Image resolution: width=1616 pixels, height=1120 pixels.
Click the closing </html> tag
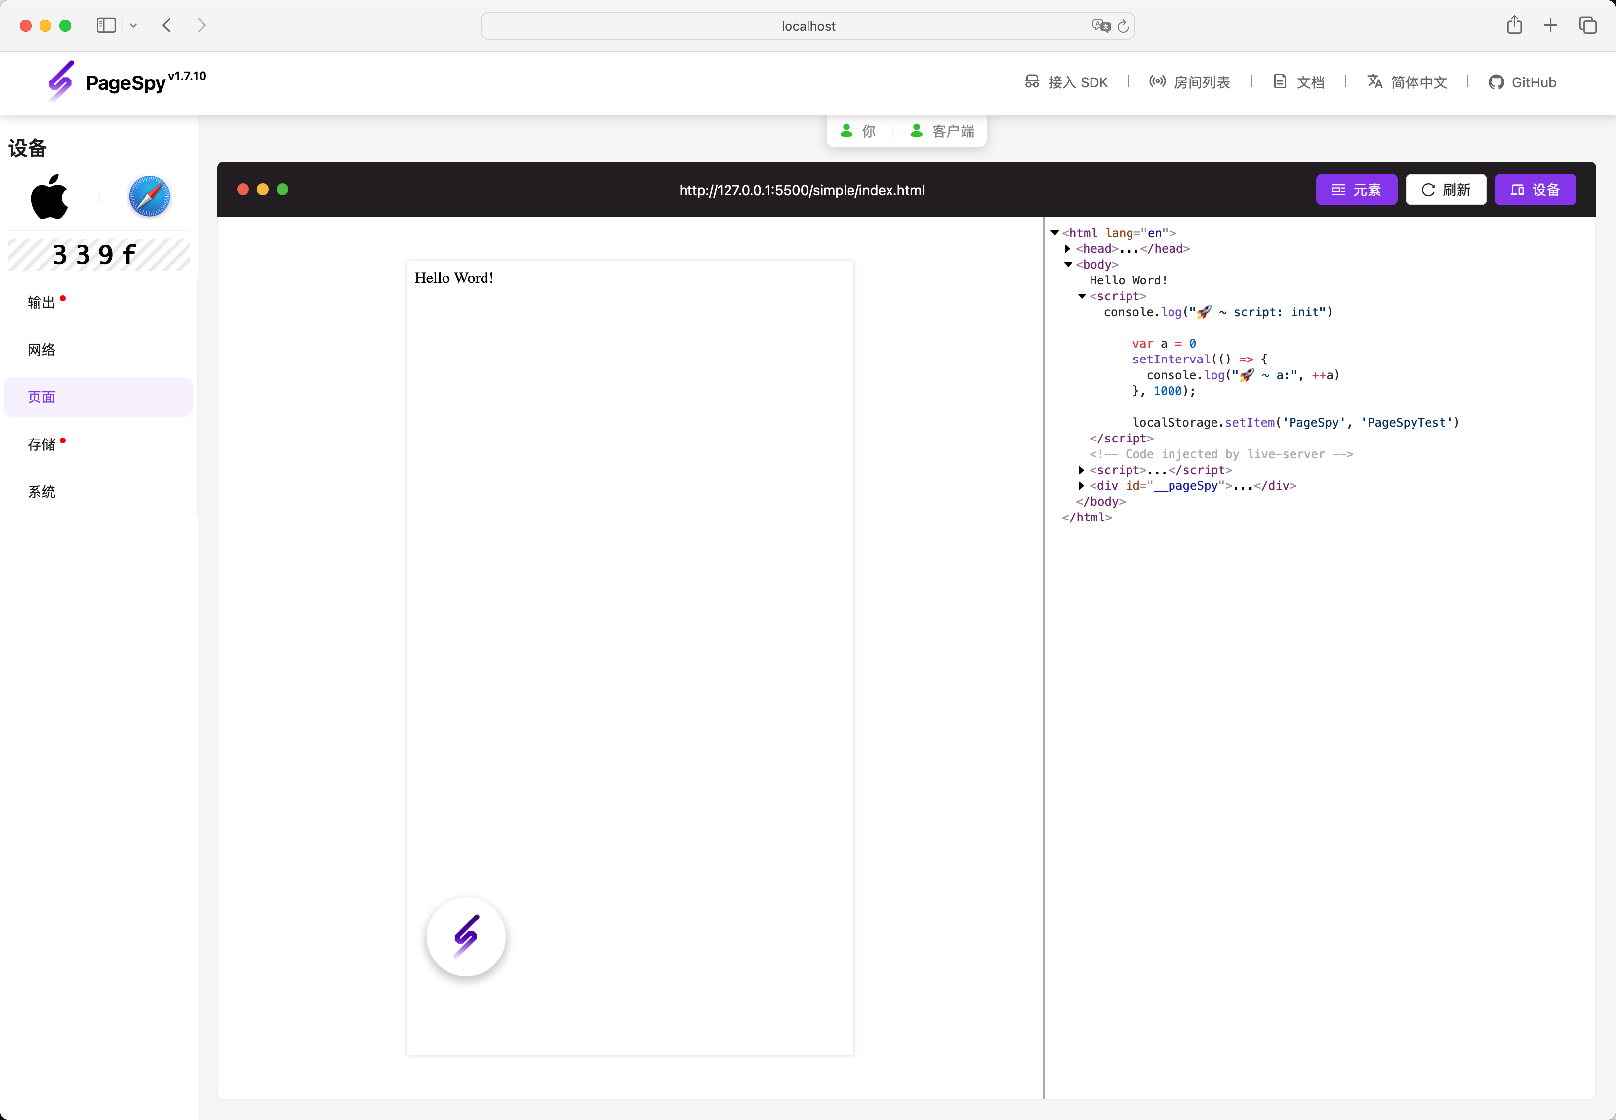coord(1087,517)
